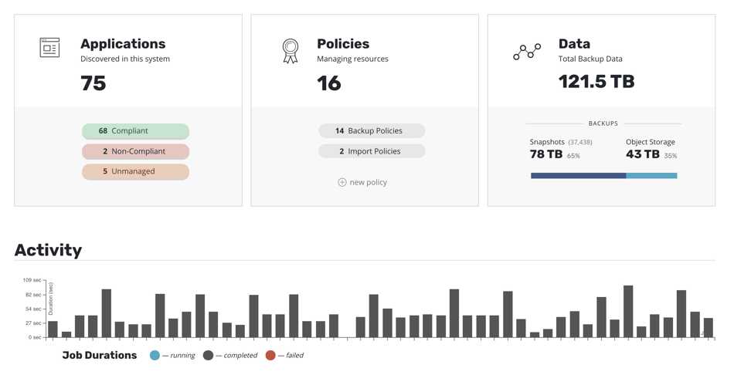Screen dimensions: 734x375
Task: Click the dark blue Snapshots bar segment
Action: pyautogui.click(x=579, y=176)
